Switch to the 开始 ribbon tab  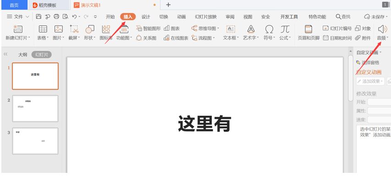(110, 16)
